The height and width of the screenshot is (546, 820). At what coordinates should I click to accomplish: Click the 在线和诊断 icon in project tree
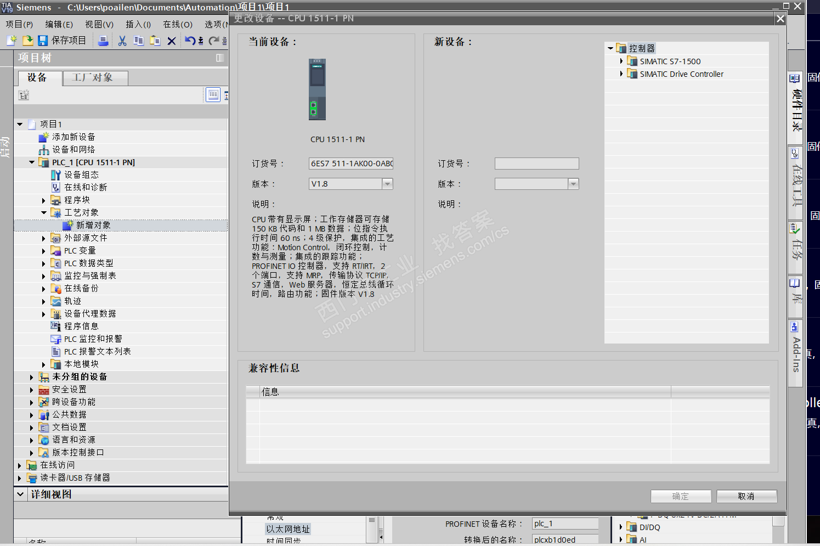56,187
